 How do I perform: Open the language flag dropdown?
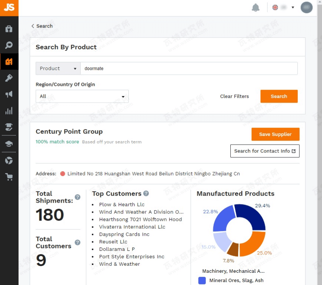point(283,7)
